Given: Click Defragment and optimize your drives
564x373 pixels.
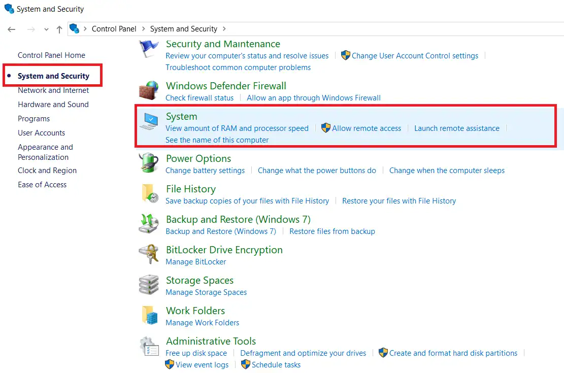Looking at the screenshot, I should tap(303, 353).
